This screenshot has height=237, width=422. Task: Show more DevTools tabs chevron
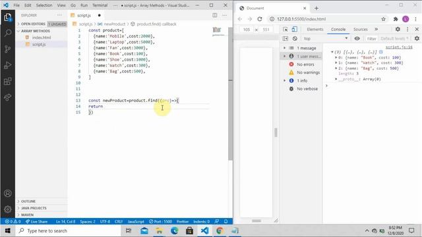[376, 29]
